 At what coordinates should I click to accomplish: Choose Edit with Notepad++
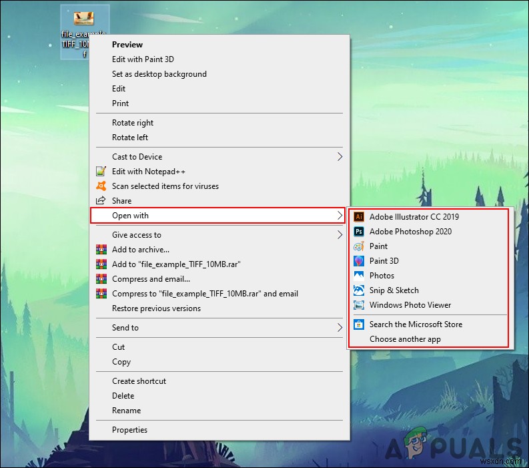pos(219,172)
